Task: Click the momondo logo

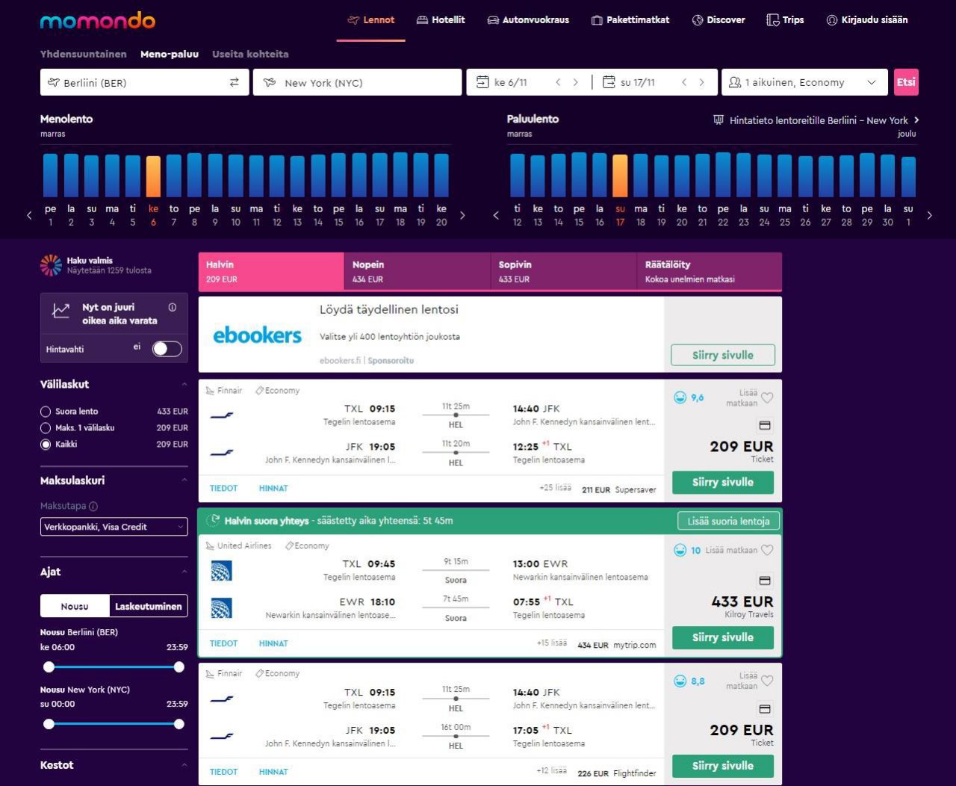Action: pos(98,20)
